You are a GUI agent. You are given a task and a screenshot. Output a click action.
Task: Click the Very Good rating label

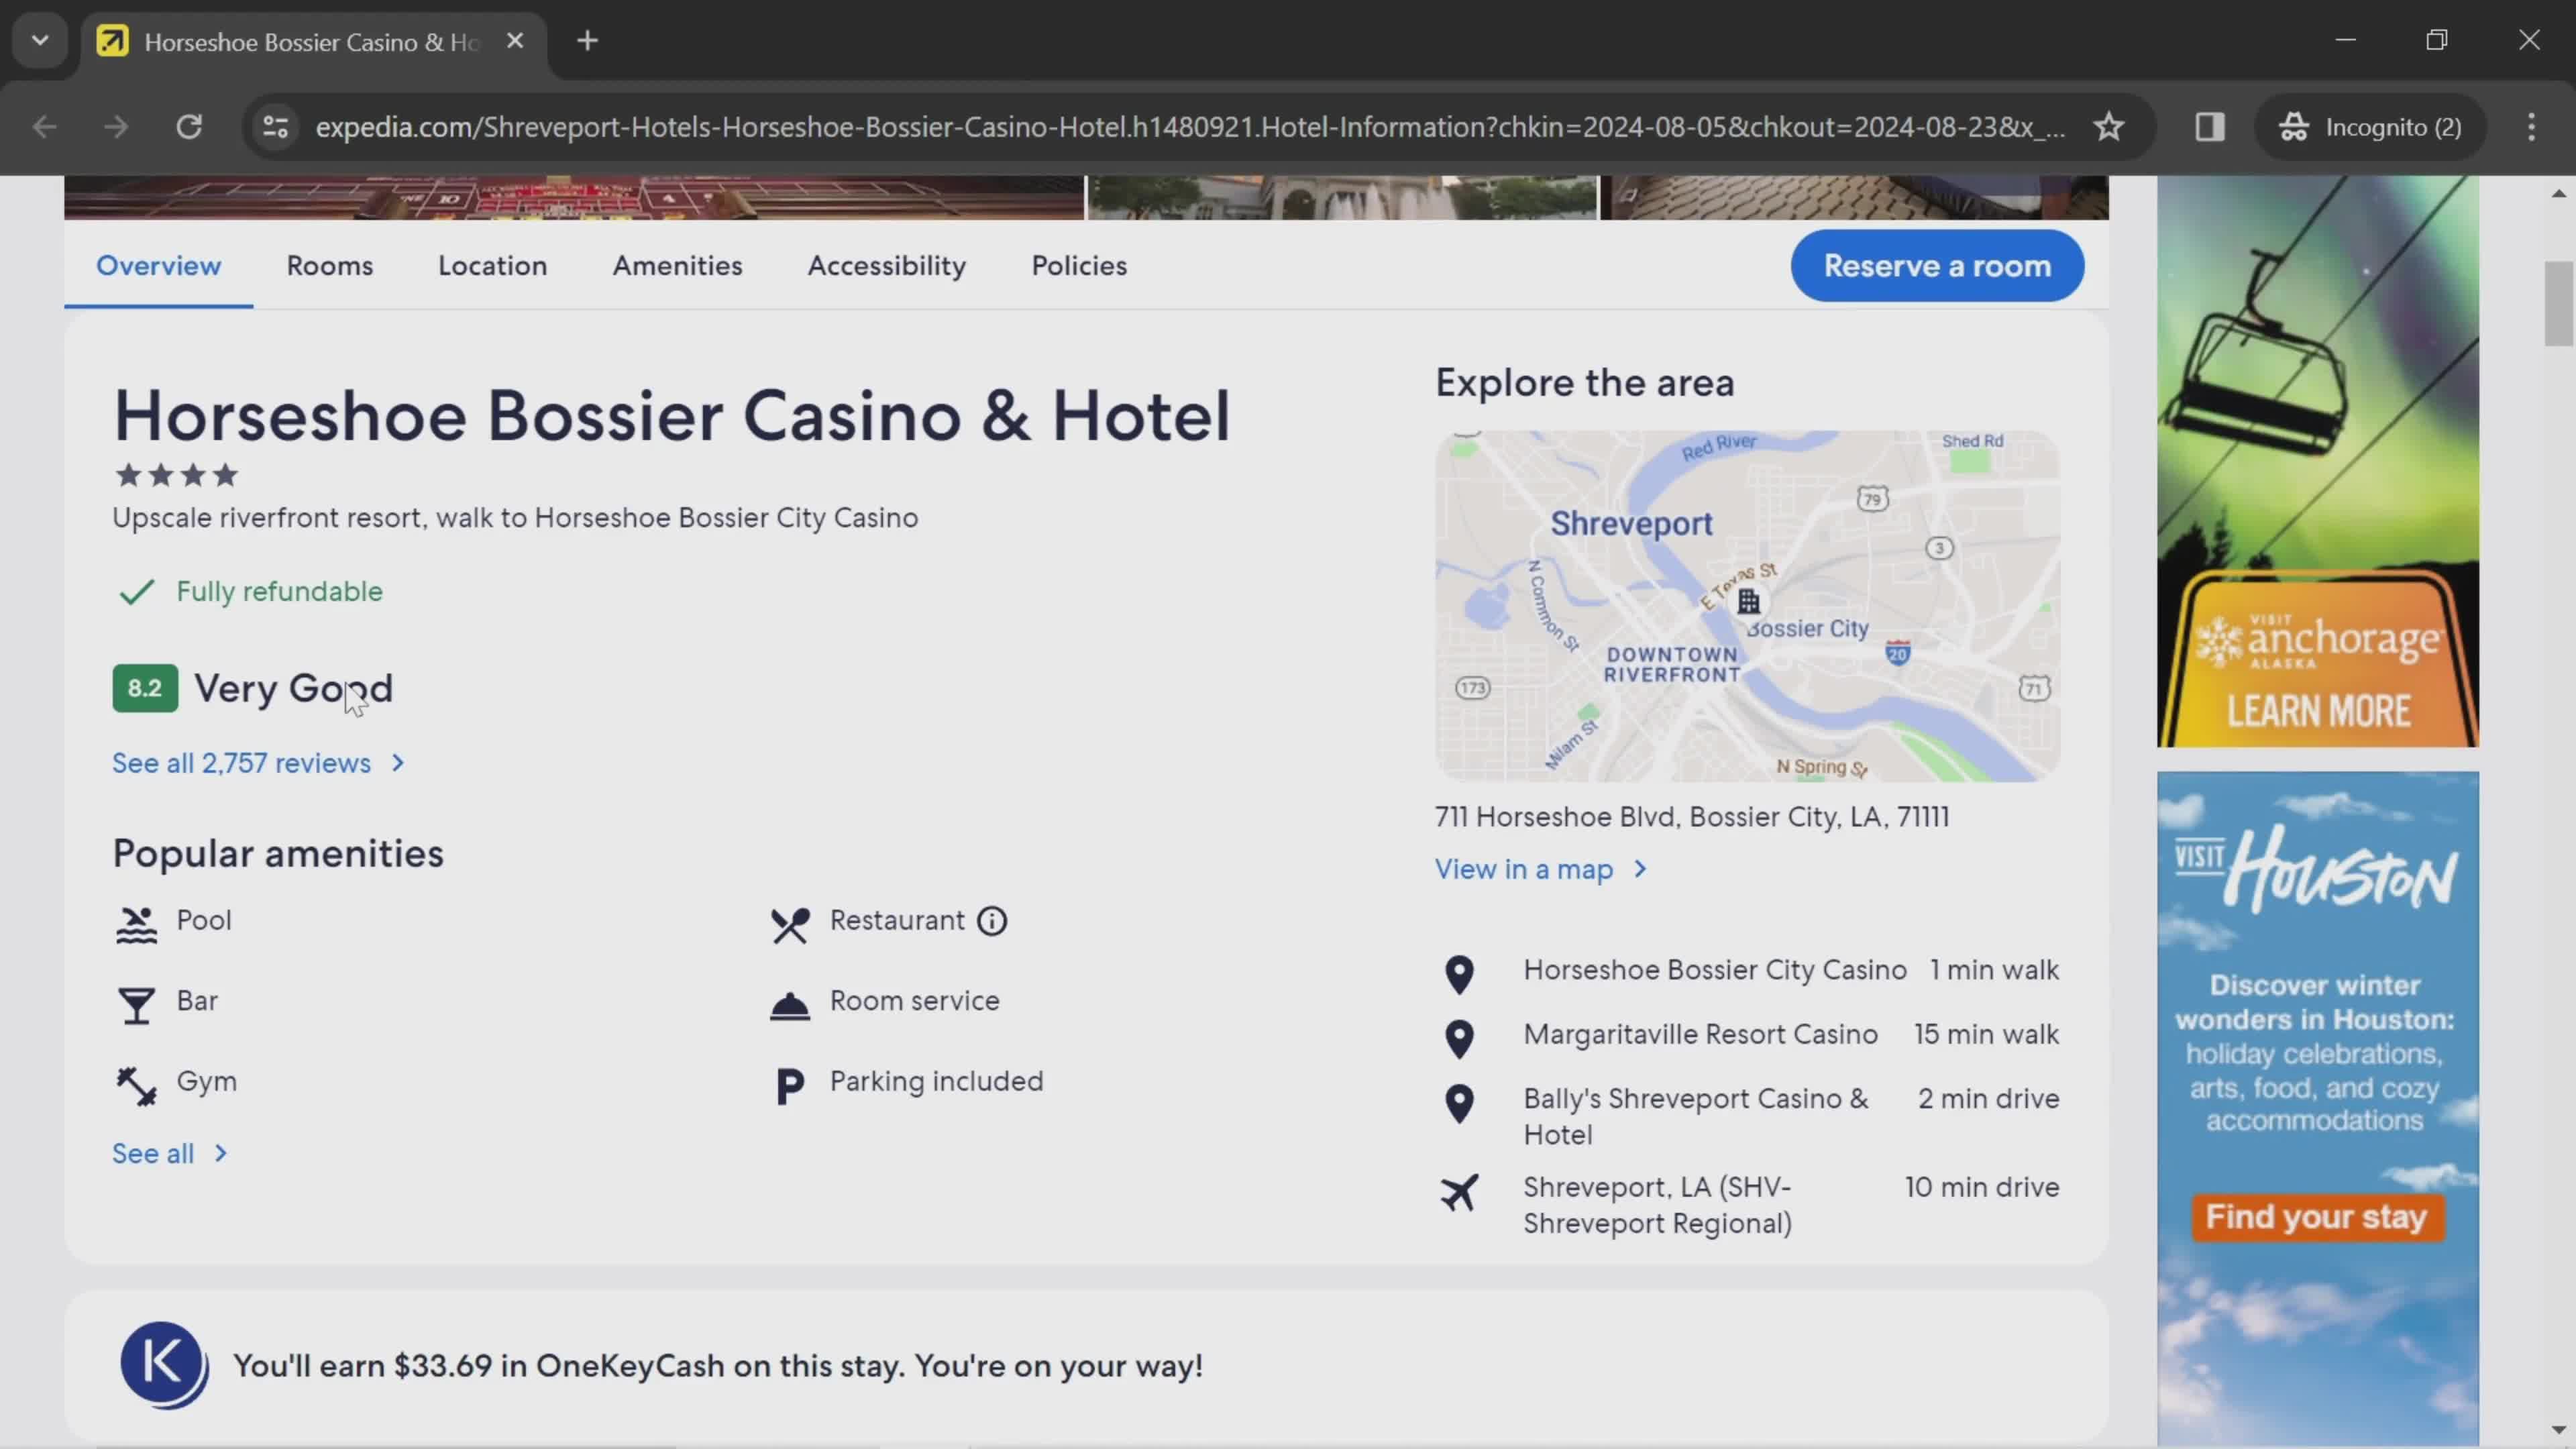pos(293,688)
